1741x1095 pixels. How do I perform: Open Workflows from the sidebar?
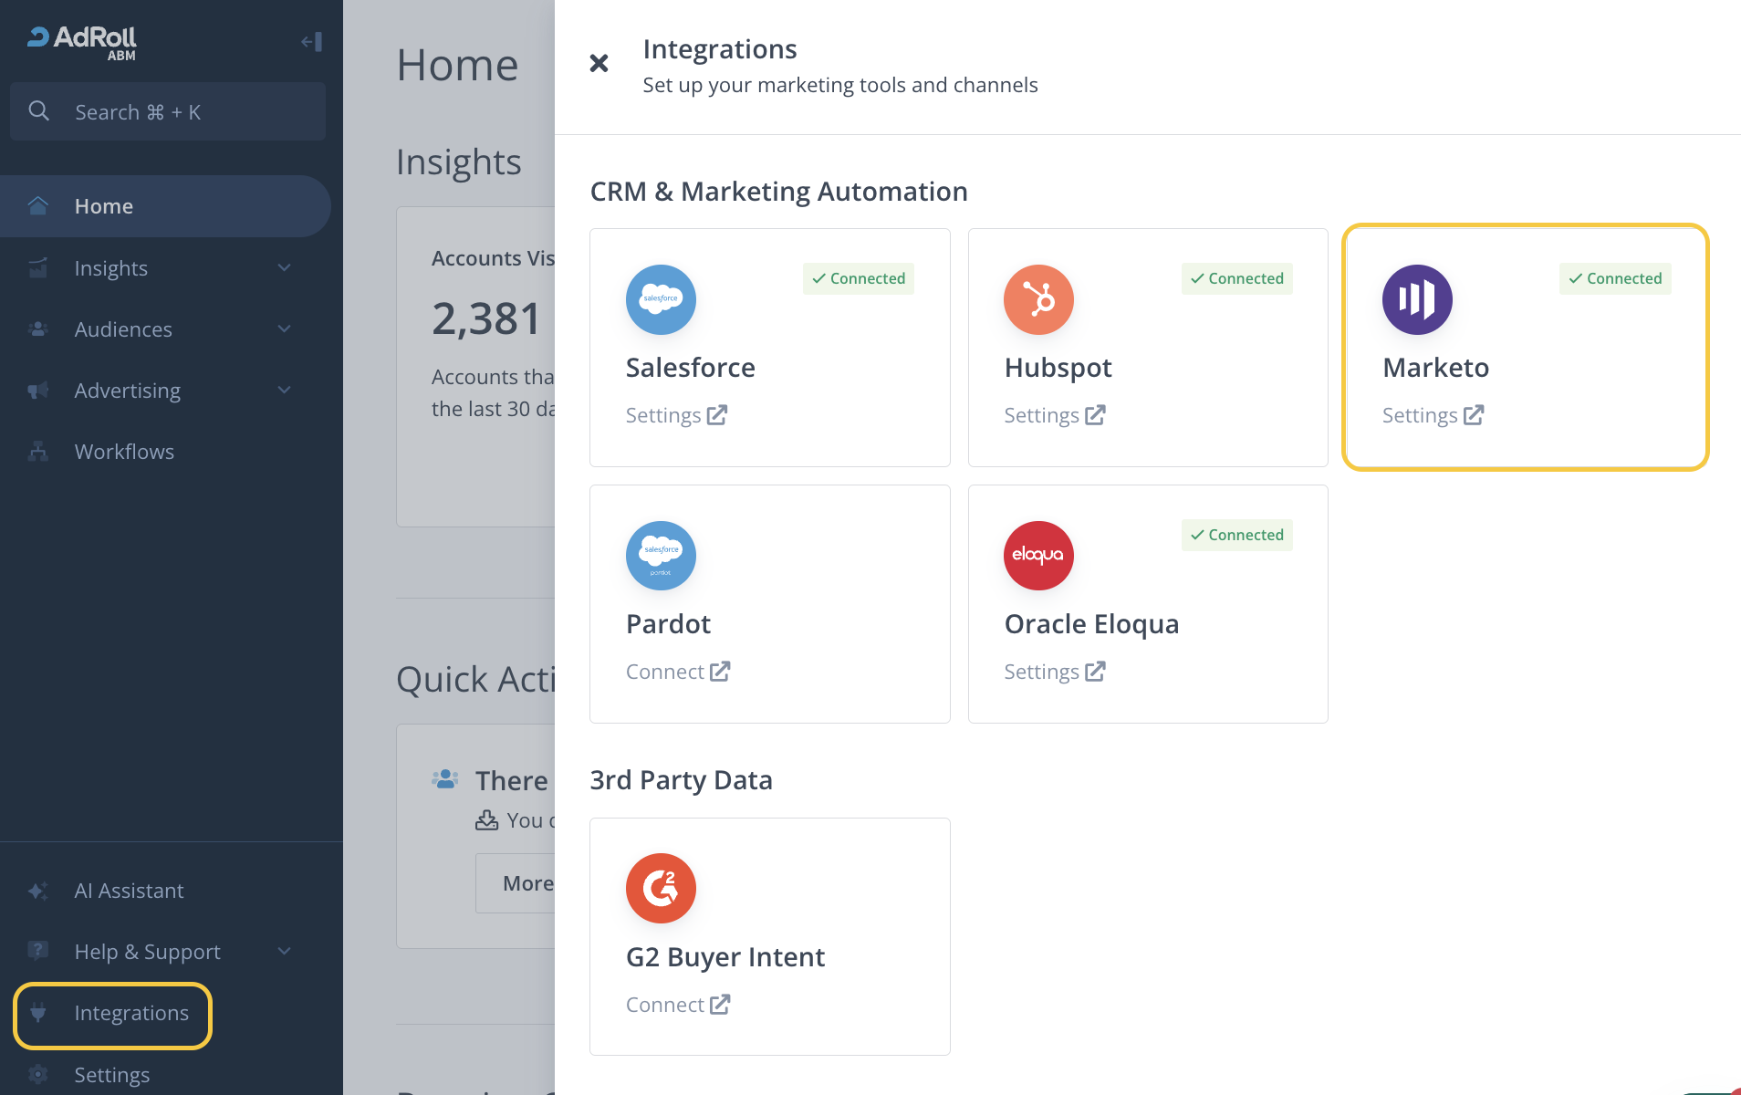[x=124, y=452]
